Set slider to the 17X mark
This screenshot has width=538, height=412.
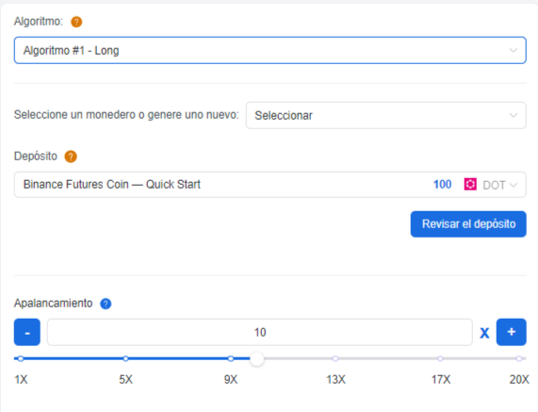pos(441,359)
